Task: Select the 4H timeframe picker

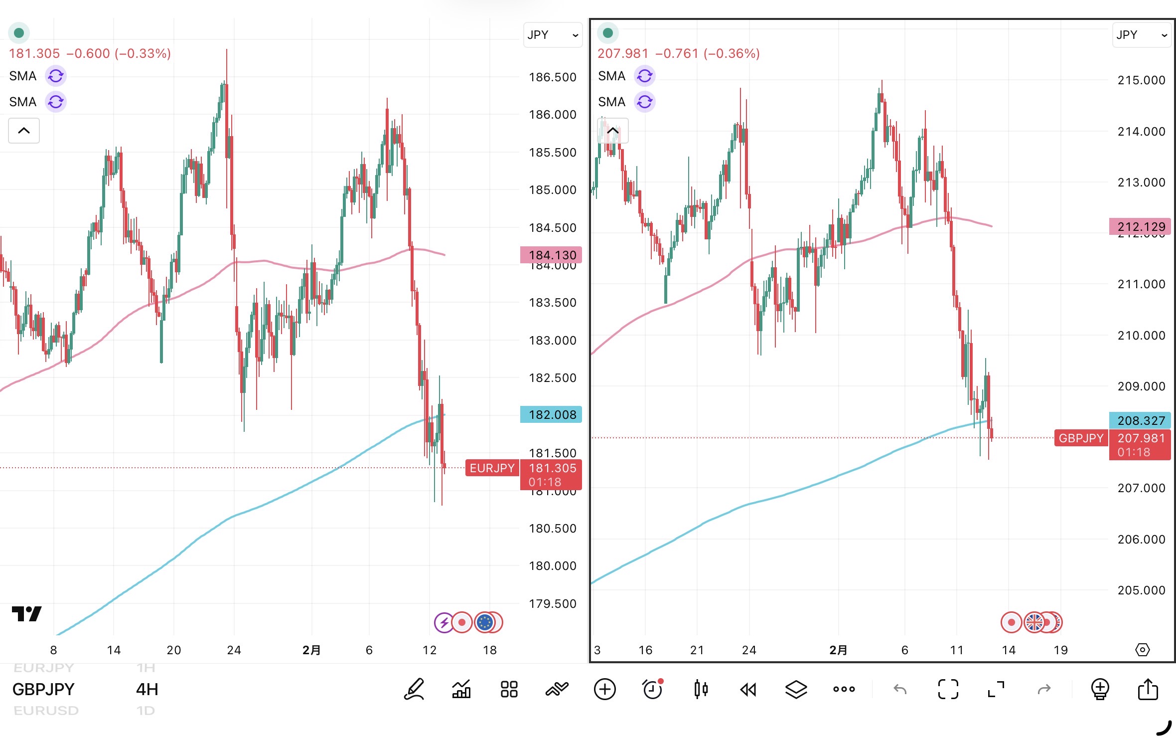Action: pos(147,689)
